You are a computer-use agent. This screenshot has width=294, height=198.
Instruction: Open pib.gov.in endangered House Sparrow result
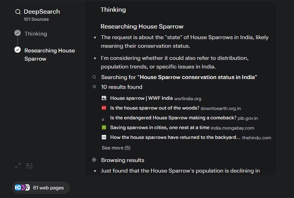pos(184,118)
